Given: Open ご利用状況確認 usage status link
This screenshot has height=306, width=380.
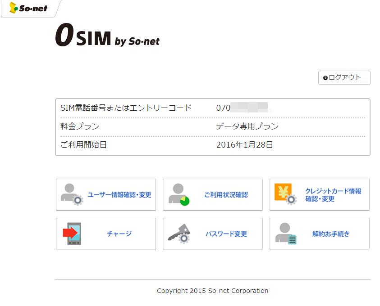Looking at the screenshot, I should 212,195.
